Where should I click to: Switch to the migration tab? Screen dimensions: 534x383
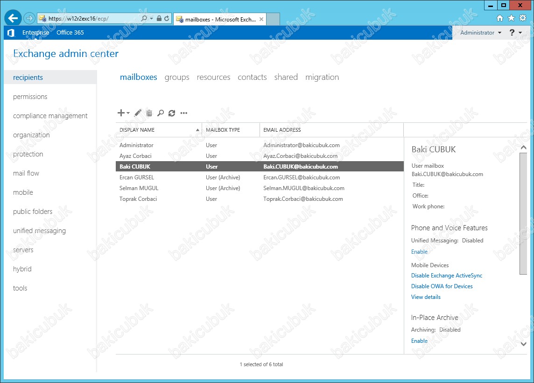[322, 78]
